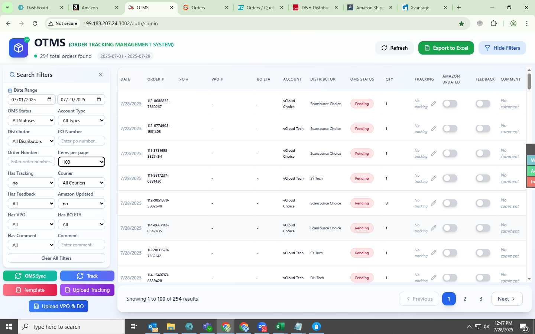The height and width of the screenshot is (334, 535).
Task: Click the OMS Sync button
Action: point(30,276)
